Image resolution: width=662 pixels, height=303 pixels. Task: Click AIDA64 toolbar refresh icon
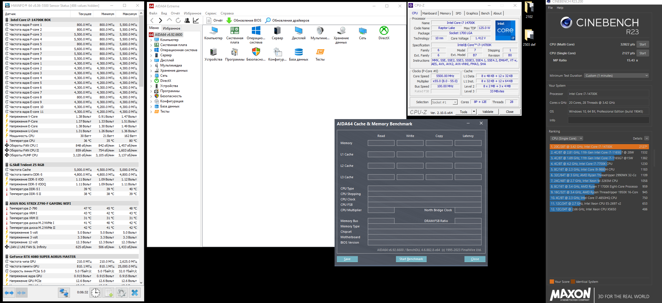point(178,20)
